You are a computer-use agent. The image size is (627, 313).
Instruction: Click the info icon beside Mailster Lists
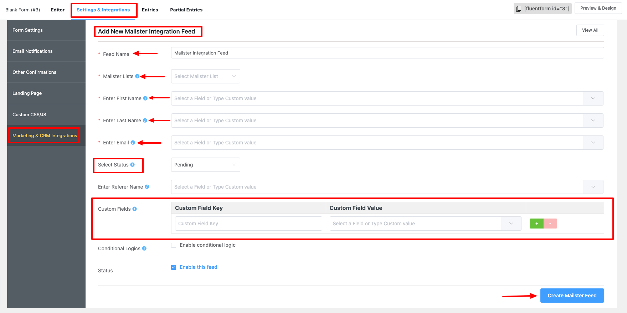coord(137,76)
